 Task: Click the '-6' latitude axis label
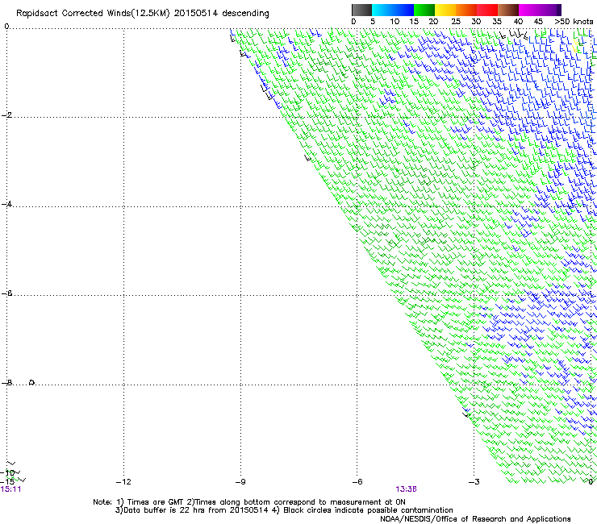[x=6, y=293]
